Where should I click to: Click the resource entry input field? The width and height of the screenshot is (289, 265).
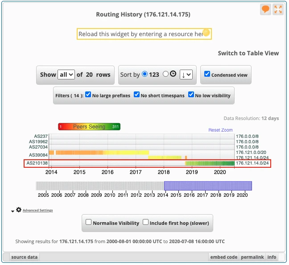(x=144, y=34)
